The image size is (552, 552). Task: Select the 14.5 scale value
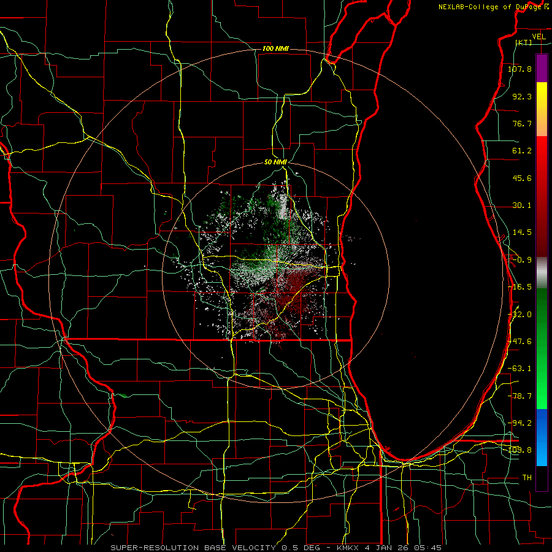522,232
